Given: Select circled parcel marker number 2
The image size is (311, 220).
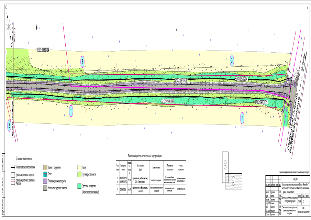Looking at the screenshot, I should pos(9,126).
